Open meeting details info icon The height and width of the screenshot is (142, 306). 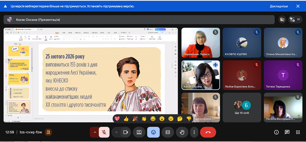276,132
